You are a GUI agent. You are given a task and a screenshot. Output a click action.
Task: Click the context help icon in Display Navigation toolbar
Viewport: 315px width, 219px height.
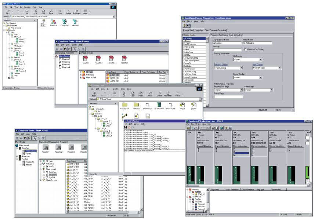coord(188,25)
